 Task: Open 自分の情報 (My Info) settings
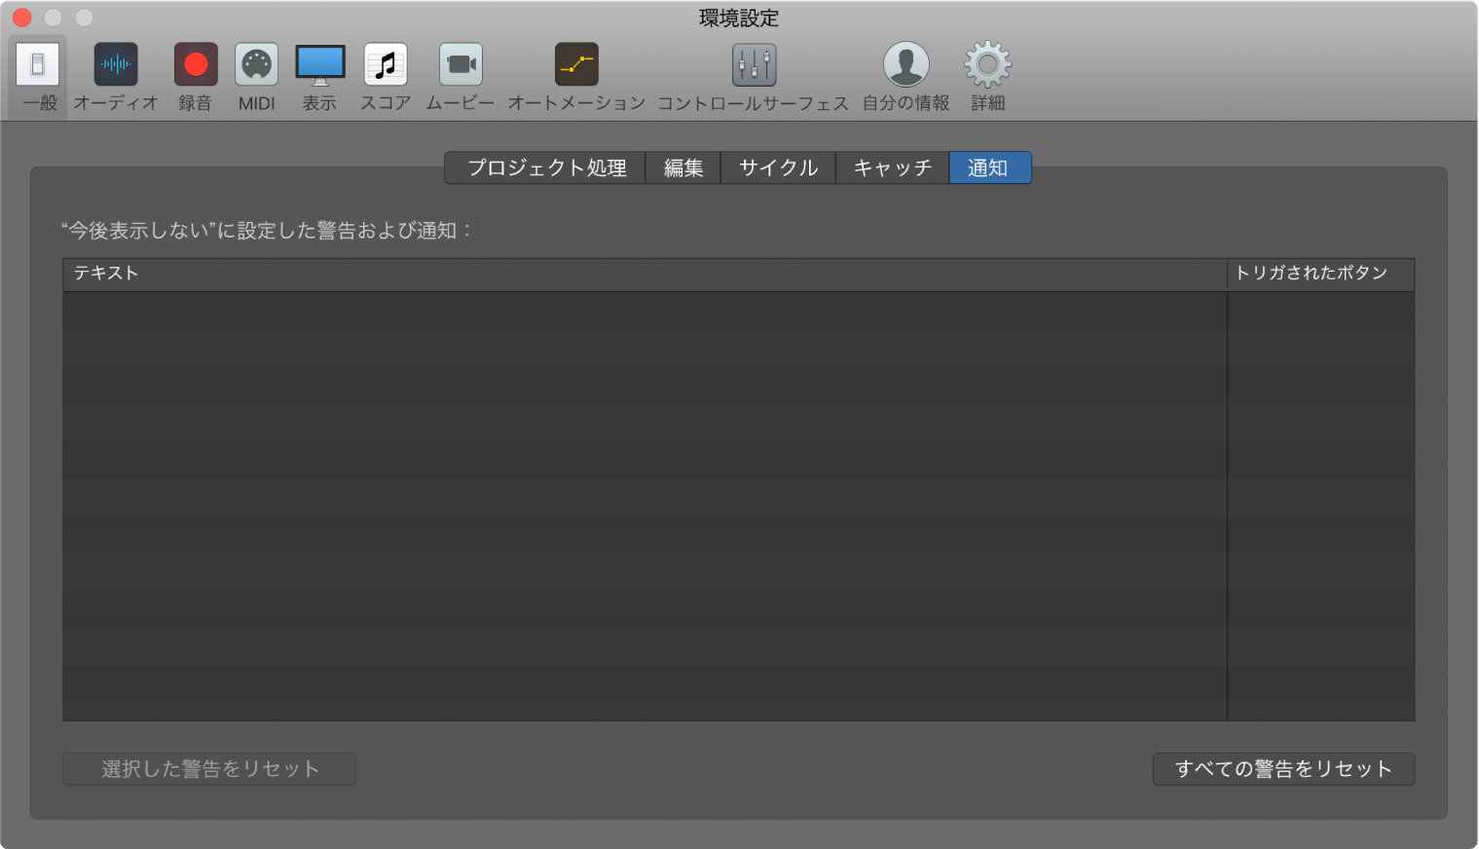point(906,76)
